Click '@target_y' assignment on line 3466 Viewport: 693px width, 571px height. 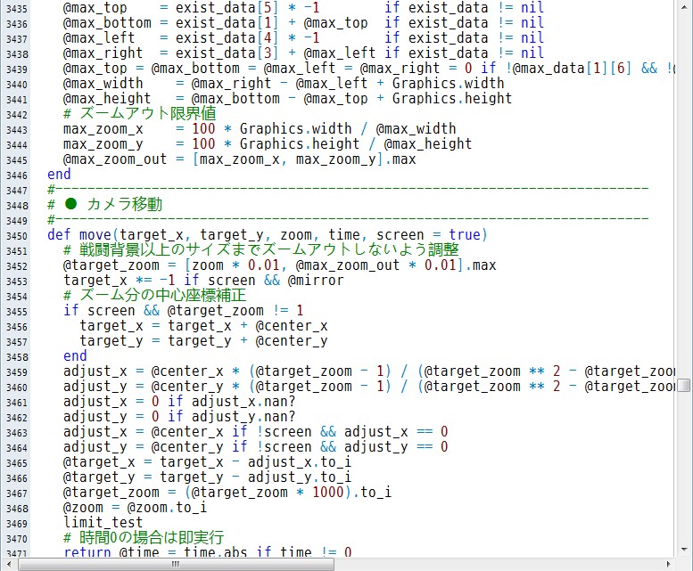[99, 477]
